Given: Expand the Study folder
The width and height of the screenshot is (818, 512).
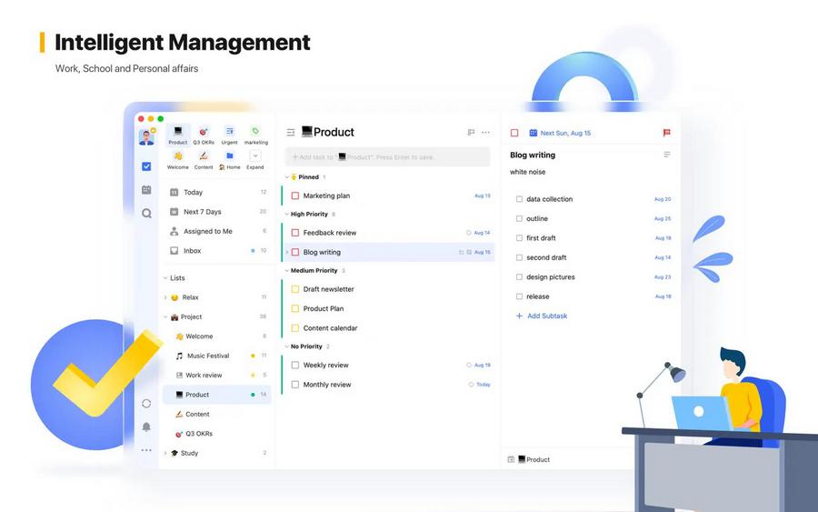Looking at the screenshot, I should (x=165, y=453).
